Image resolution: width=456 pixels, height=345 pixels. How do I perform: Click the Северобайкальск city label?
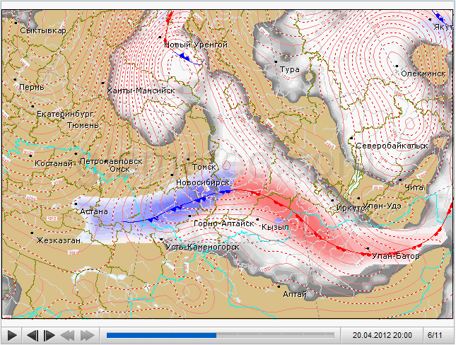392,146
